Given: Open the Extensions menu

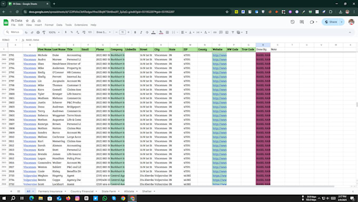Looking at the screenshot, I should [x=81, y=25].
